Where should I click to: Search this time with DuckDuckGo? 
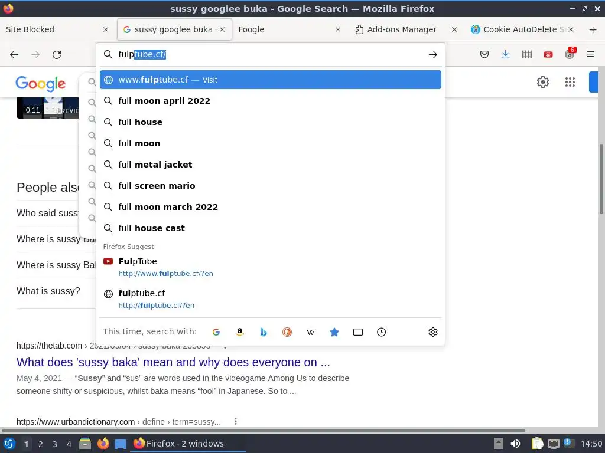287,332
